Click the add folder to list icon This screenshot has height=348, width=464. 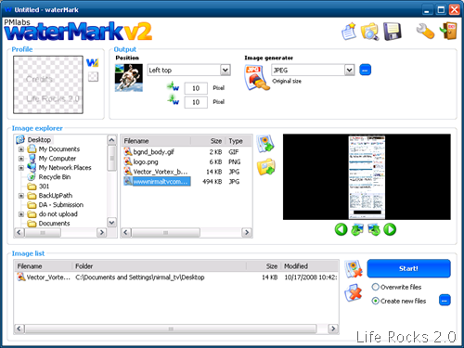coord(266,167)
